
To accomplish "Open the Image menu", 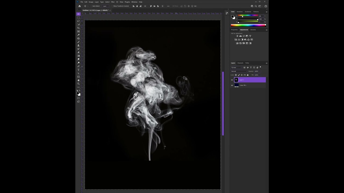I will [x=91, y=2].
